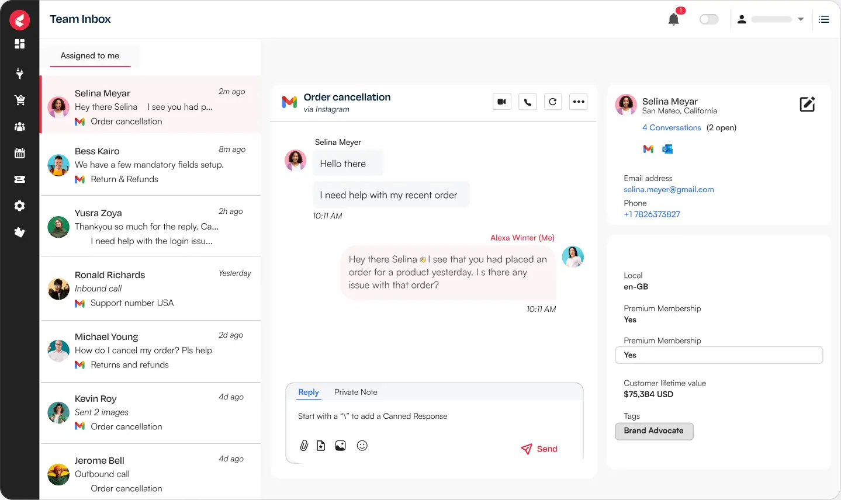Open the contacts group icon in sidebar
841x500 pixels.
pos(20,126)
